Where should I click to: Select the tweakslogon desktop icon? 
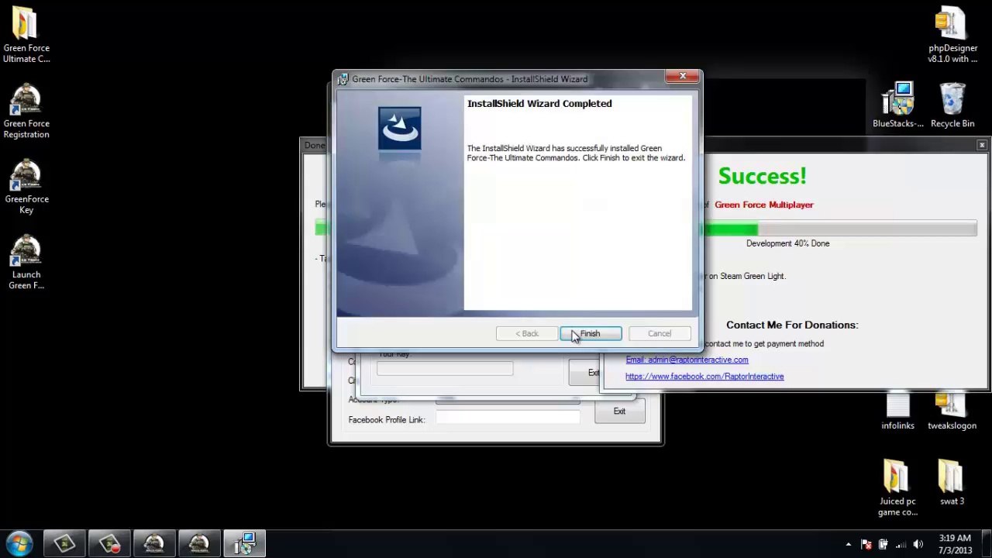coord(952,411)
